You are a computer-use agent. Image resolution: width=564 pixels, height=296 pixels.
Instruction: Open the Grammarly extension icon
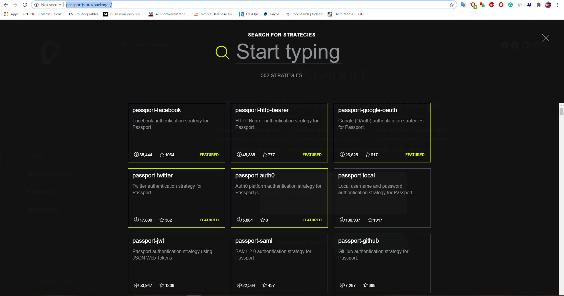[x=510, y=5]
